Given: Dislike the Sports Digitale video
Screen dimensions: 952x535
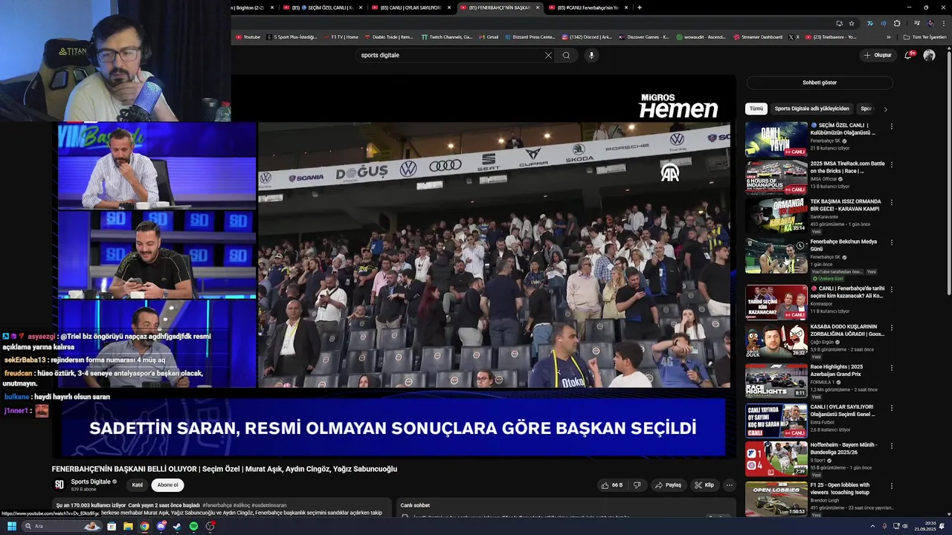Looking at the screenshot, I should tap(637, 485).
